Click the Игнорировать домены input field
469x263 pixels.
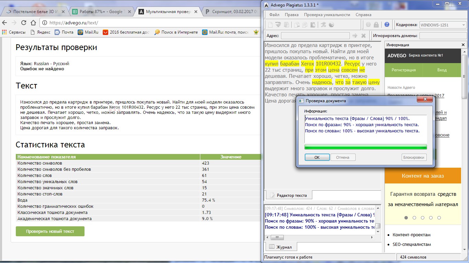(x=443, y=36)
